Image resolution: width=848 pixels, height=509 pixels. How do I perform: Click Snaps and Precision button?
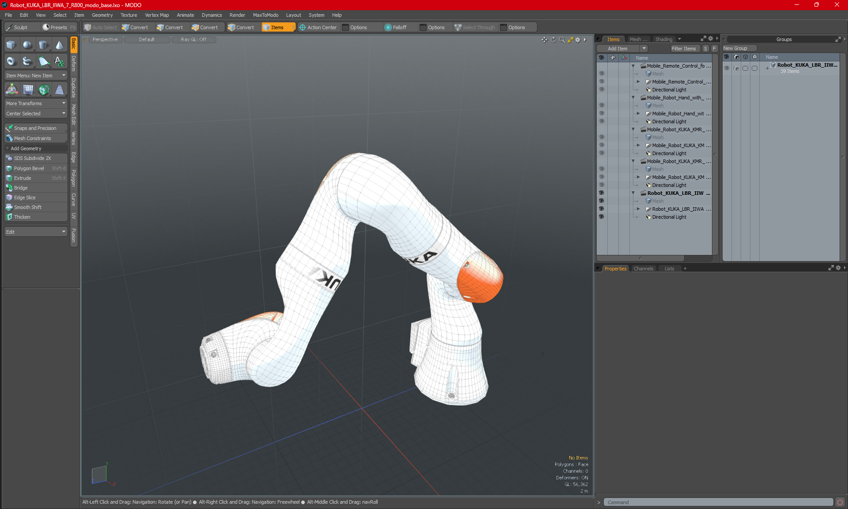point(36,128)
